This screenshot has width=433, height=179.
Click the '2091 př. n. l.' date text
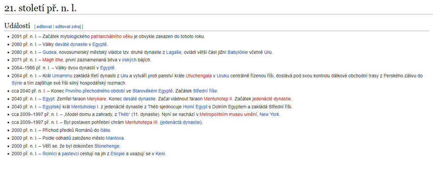(x=24, y=36)
